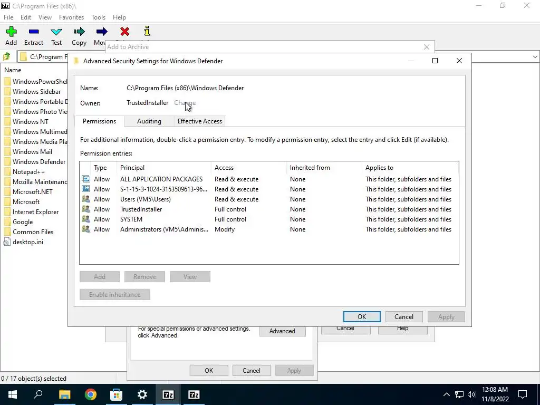This screenshot has height=405, width=540.
Task: Click the Copy arrow icon in 7-Zip toolbar
Action: pos(79,32)
